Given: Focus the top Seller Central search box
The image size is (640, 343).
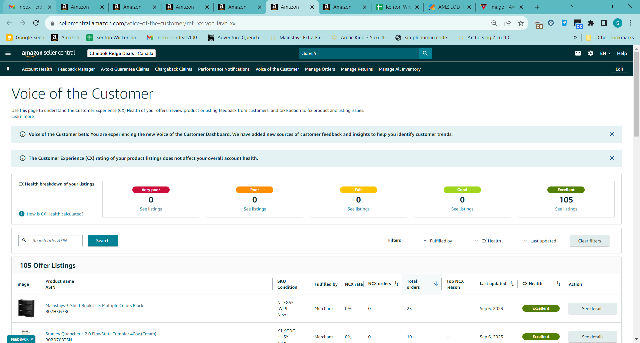Looking at the screenshot, I should tap(358, 53).
